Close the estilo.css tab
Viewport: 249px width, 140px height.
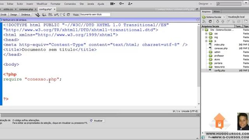click(x=16, y=9)
